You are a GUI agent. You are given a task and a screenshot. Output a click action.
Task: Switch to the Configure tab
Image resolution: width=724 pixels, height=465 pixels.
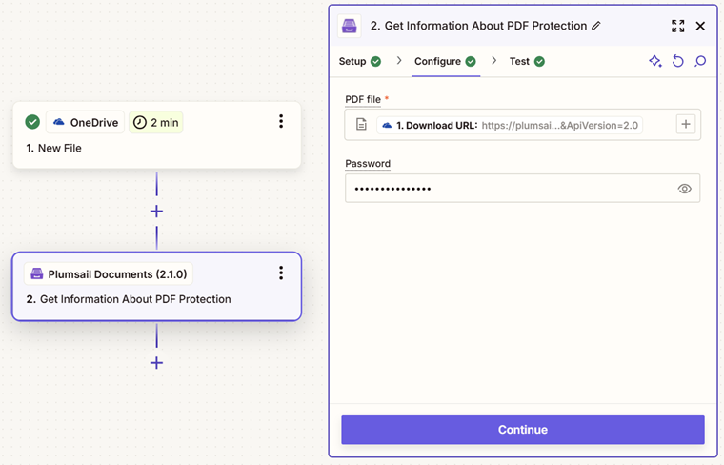point(445,61)
